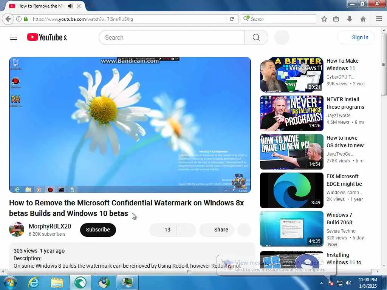This screenshot has height=290, width=387.
Task: Click the scroll left arrow at bottom
Action: pos(3,271)
